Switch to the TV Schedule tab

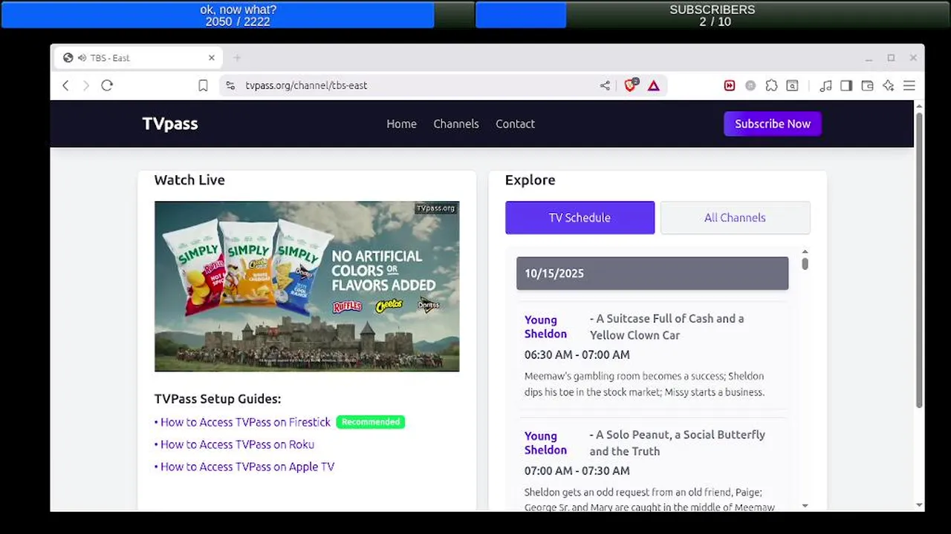580,217
